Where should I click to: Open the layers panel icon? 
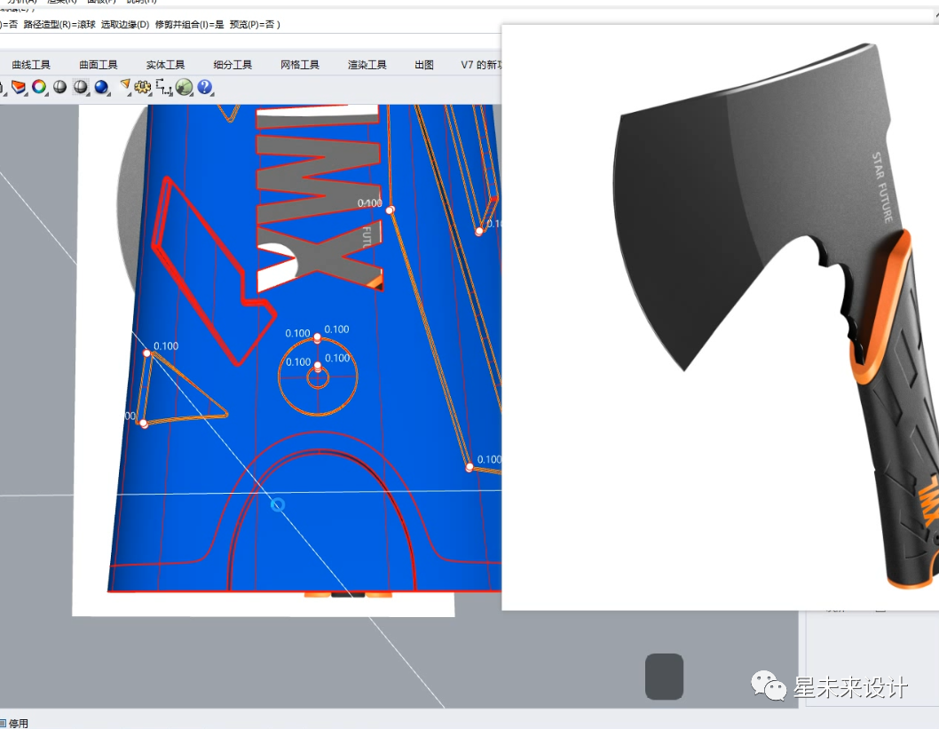19,87
